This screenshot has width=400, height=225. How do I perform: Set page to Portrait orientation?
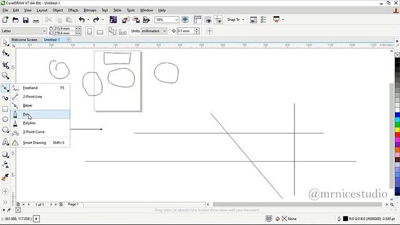pyautogui.click(x=89, y=31)
